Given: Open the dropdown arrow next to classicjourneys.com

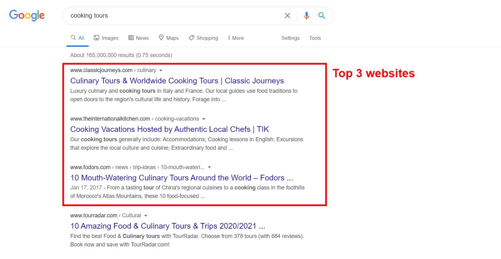Looking at the screenshot, I should (161, 70).
